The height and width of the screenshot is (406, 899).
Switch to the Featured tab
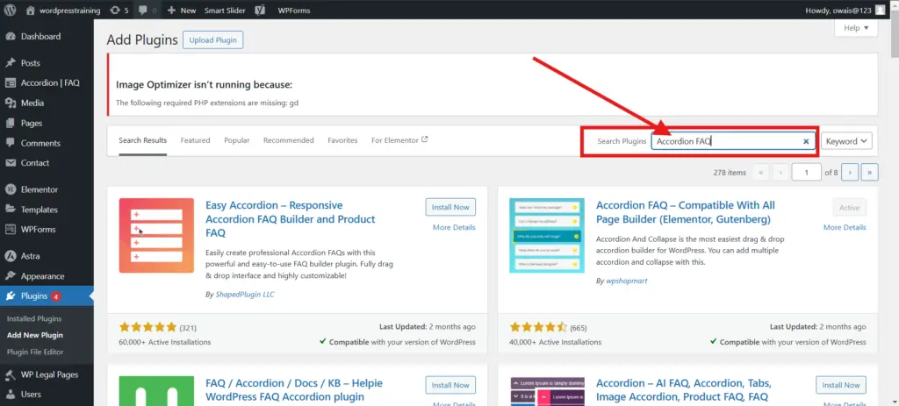click(x=195, y=140)
